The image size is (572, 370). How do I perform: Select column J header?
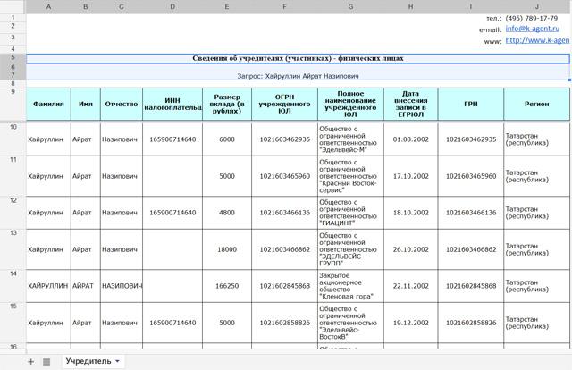537,6
